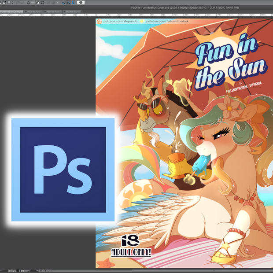Click the Fun in the Sun cover canvas

[x=184, y=143]
